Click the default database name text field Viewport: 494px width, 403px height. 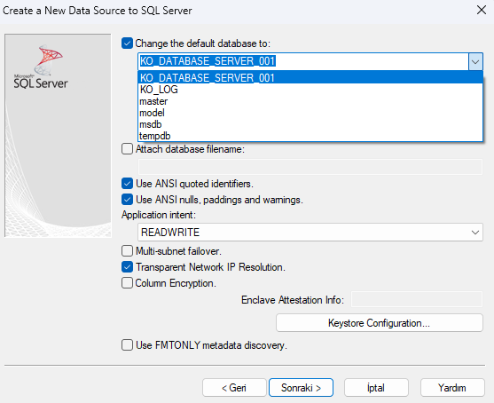tap(303, 61)
